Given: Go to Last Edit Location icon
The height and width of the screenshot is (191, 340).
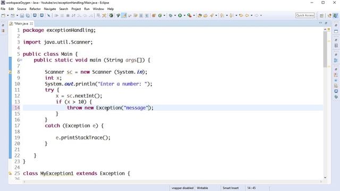Looking at the screenshot, I should [x=241, y=15].
